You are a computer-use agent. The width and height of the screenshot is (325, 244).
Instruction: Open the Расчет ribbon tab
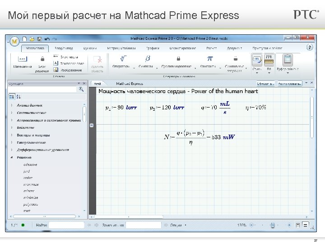211,48
